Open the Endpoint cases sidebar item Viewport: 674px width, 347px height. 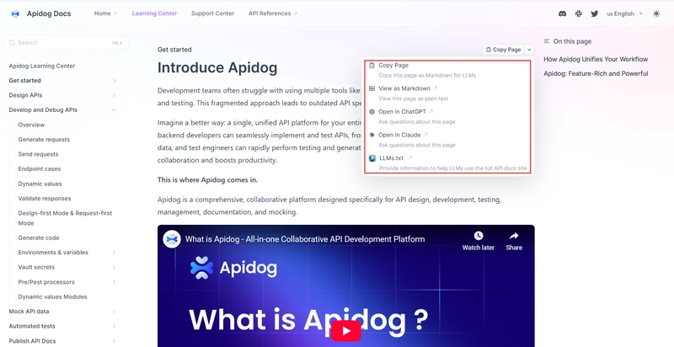(x=40, y=168)
